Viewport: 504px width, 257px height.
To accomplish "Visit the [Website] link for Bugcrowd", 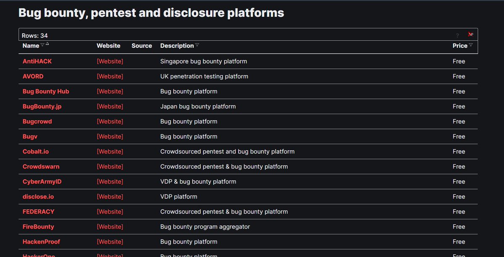I will coord(110,122).
